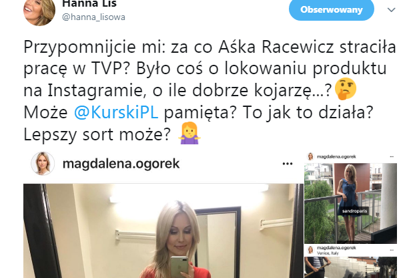This screenshot has width=417, height=278.
Task: Open three-dot menu above balcony photo
Action: coord(392,156)
